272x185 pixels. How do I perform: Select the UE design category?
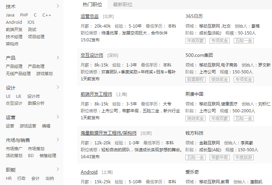coord(19,96)
